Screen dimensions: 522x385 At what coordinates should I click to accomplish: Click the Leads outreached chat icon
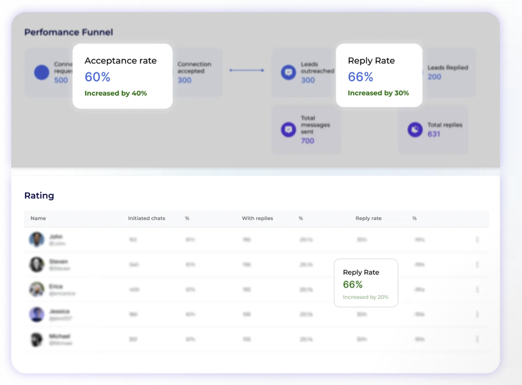[x=288, y=72]
